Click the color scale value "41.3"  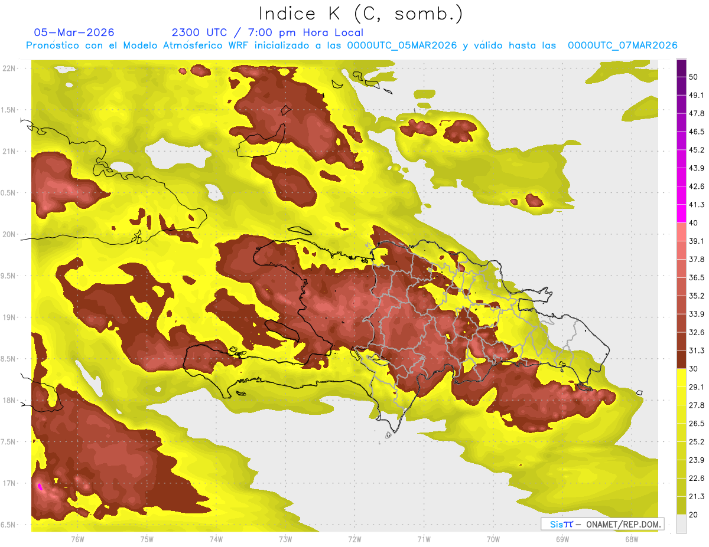(697, 205)
